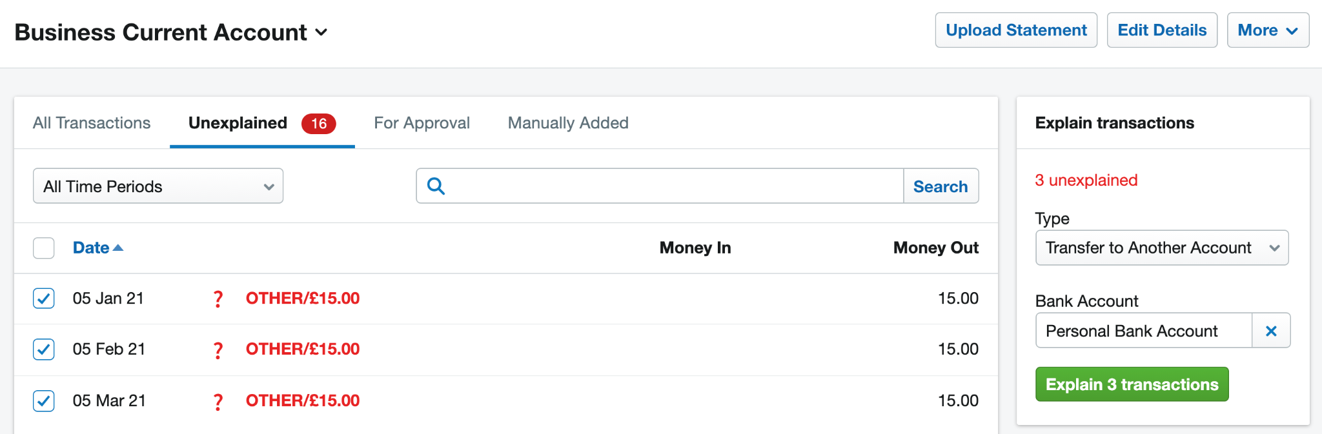
Task: Click the OTHER/£15.00 link for 05 Mar 21
Action: point(303,400)
